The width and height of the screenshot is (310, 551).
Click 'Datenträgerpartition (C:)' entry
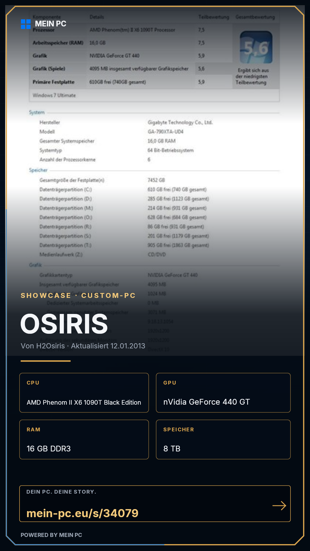point(66,190)
